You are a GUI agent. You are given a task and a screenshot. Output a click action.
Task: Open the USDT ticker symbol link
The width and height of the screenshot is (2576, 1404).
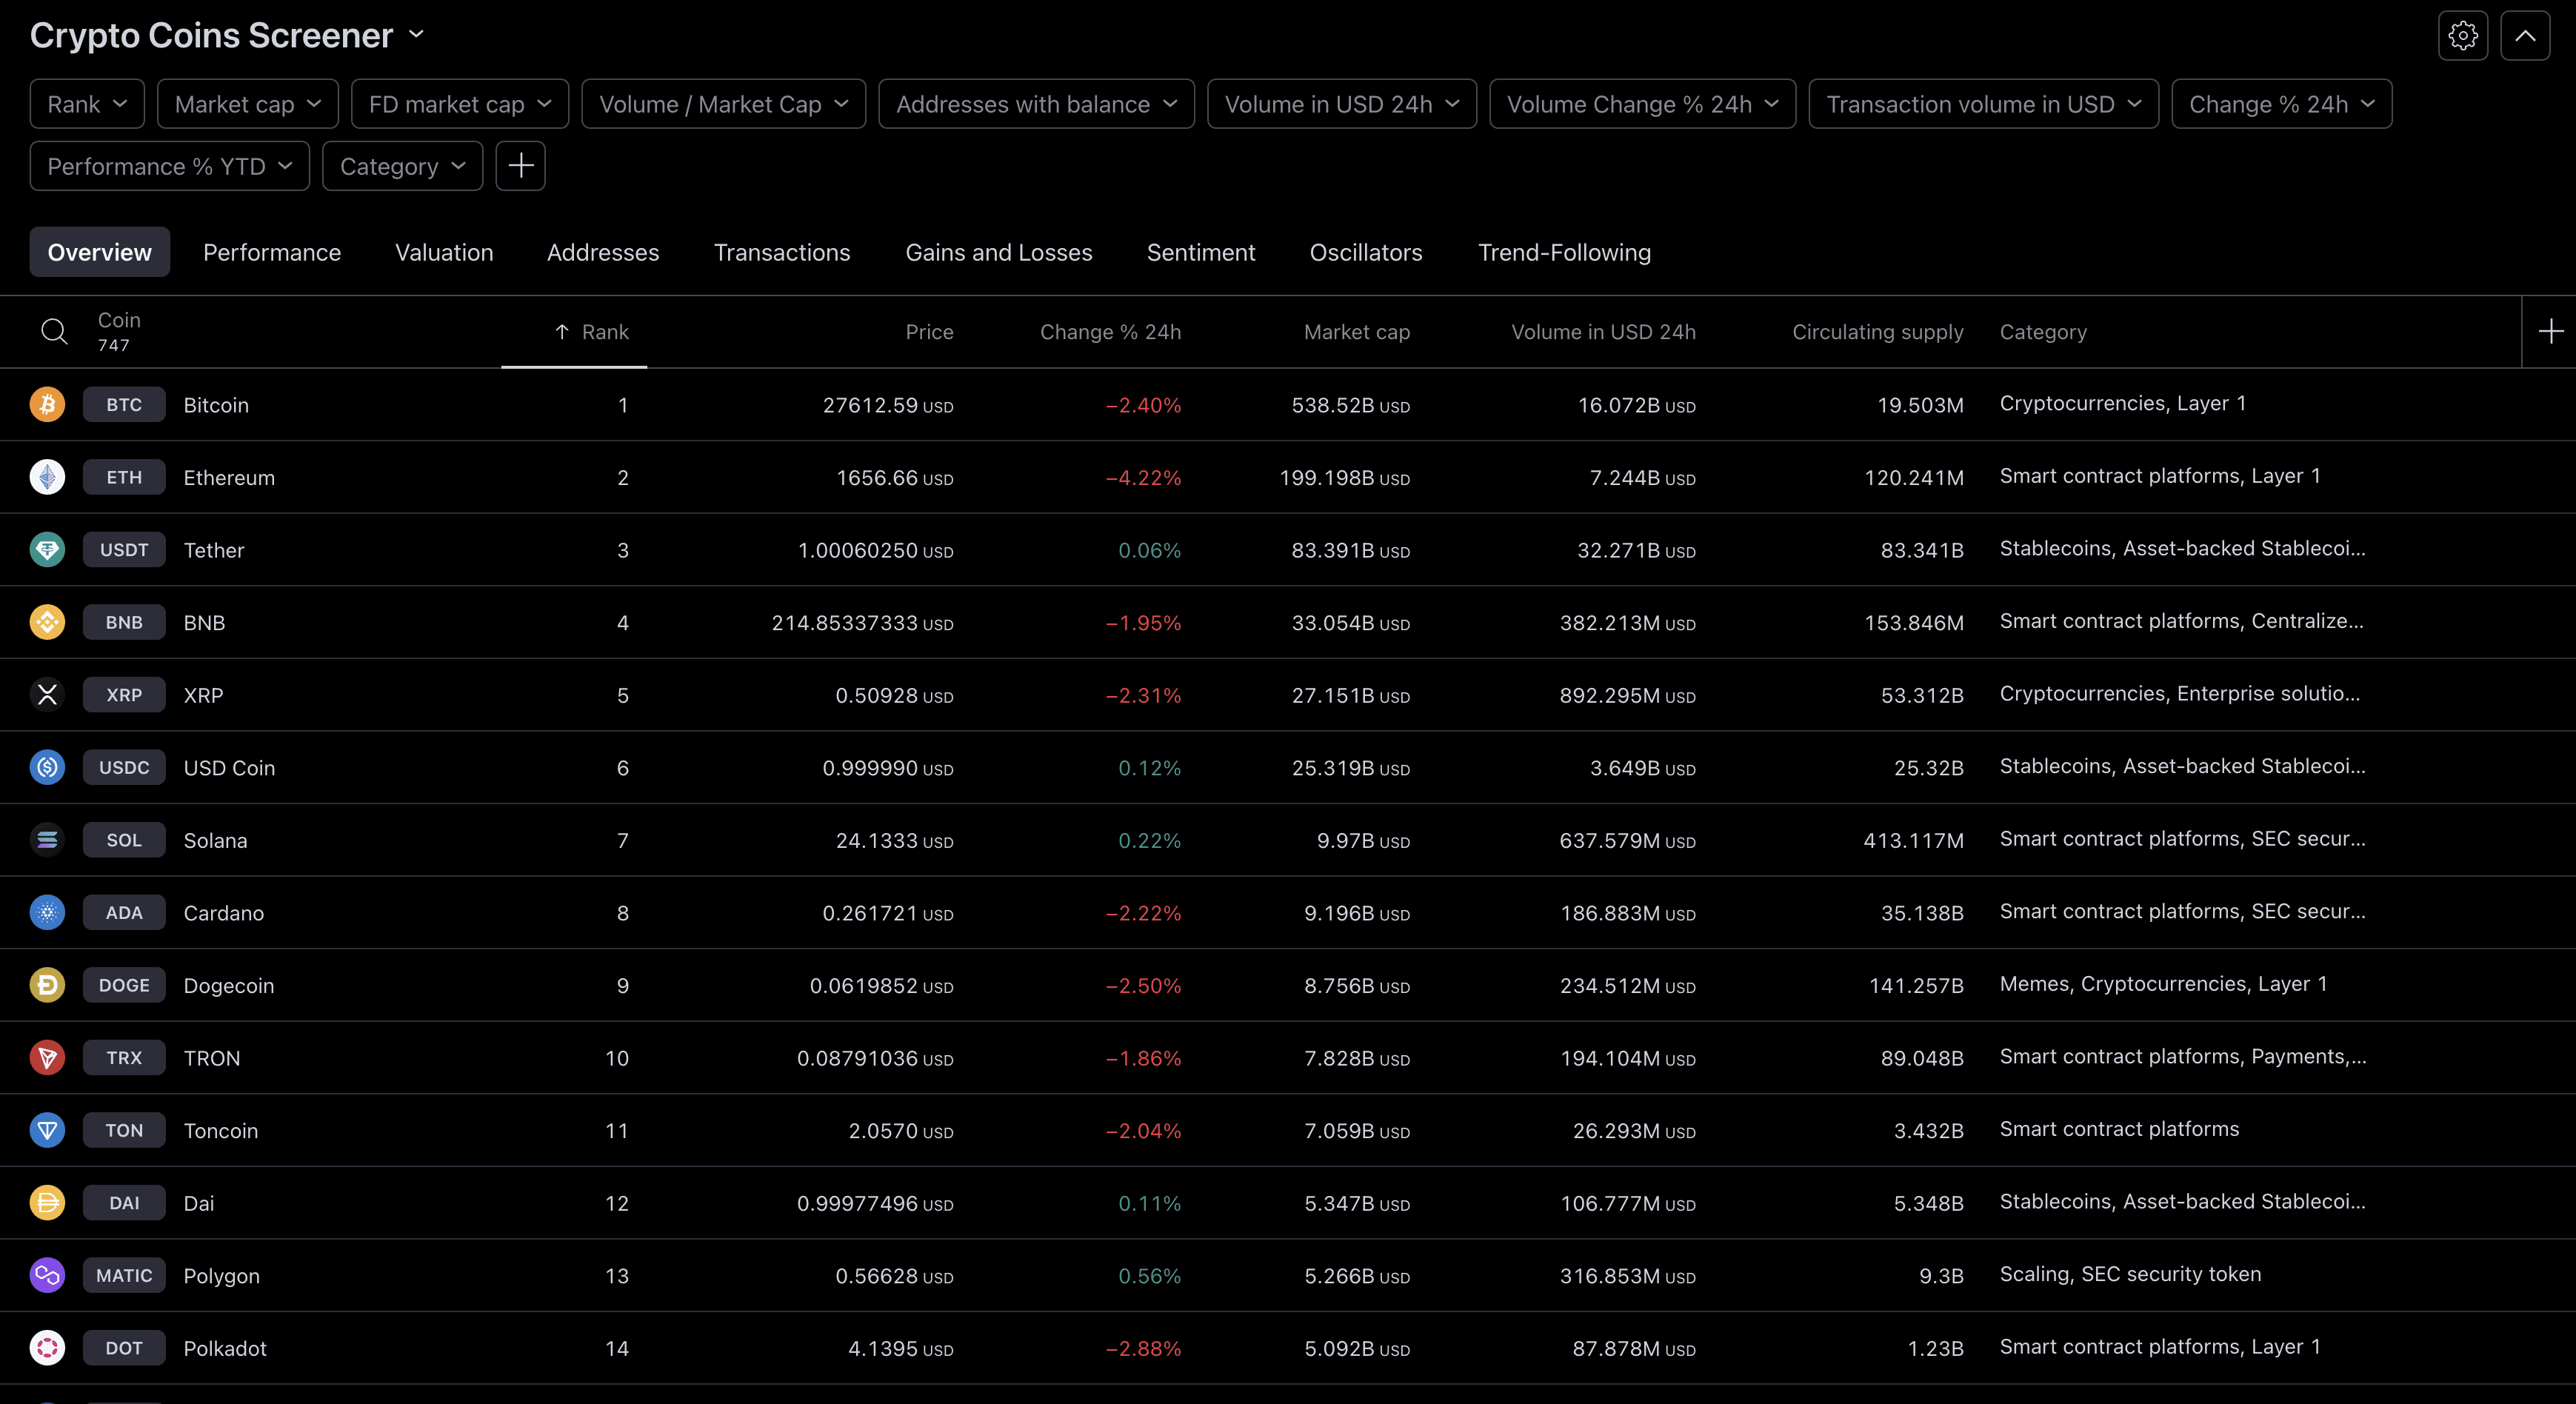pyautogui.click(x=124, y=550)
